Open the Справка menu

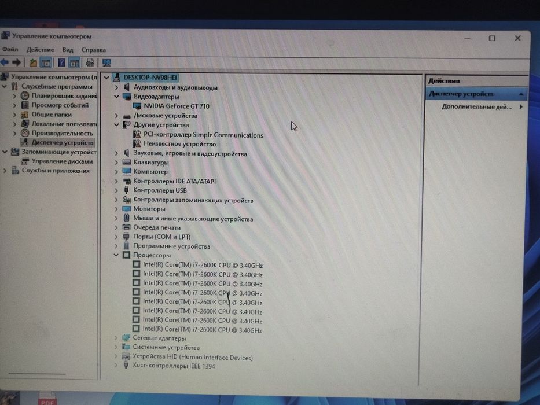[x=93, y=50]
